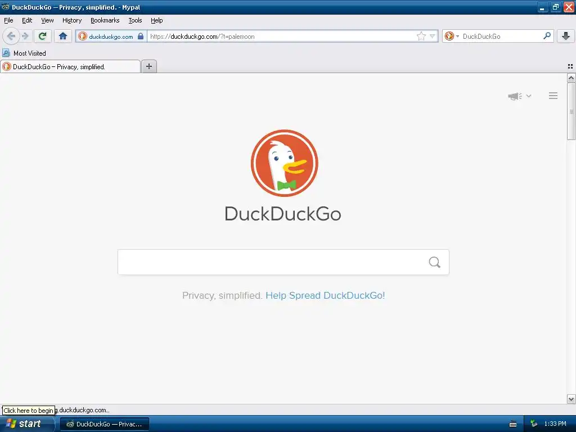The height and width of the screenshot is (432, 576).
Task: Click the Mypal icon in title bar
Action: pyautogui.click(x=5, y=7)
